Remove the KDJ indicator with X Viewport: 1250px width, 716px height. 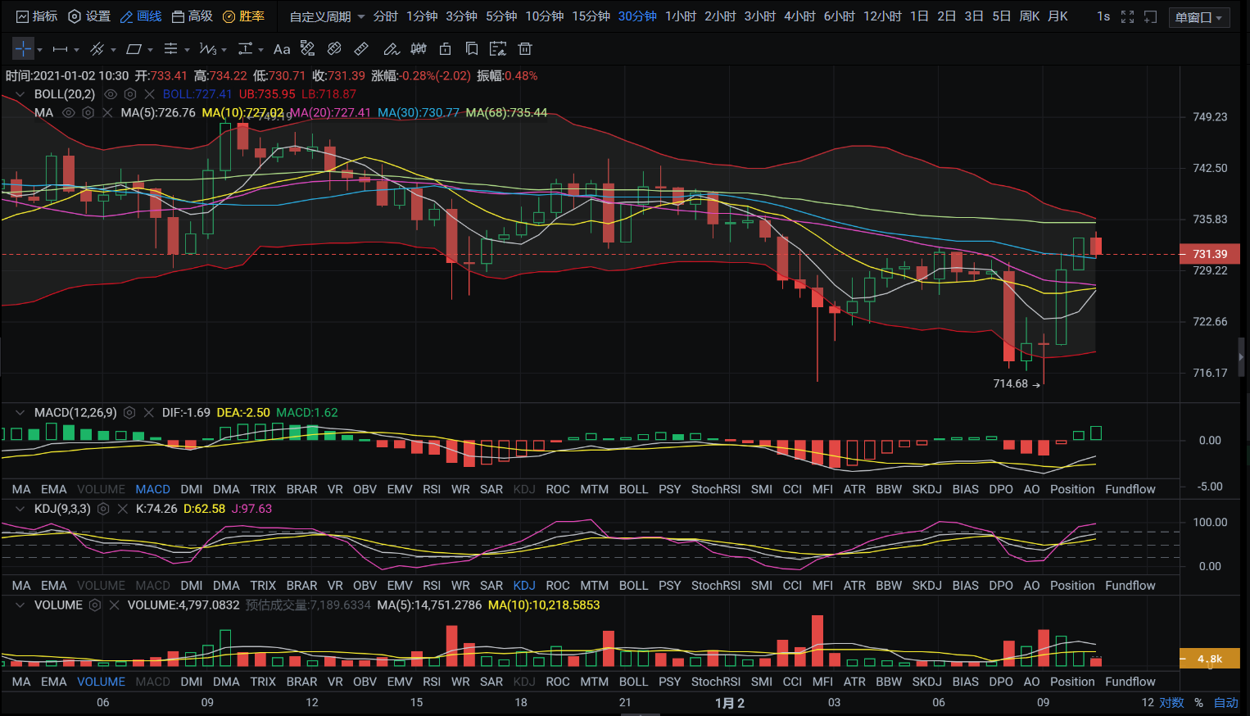[123, 509]
